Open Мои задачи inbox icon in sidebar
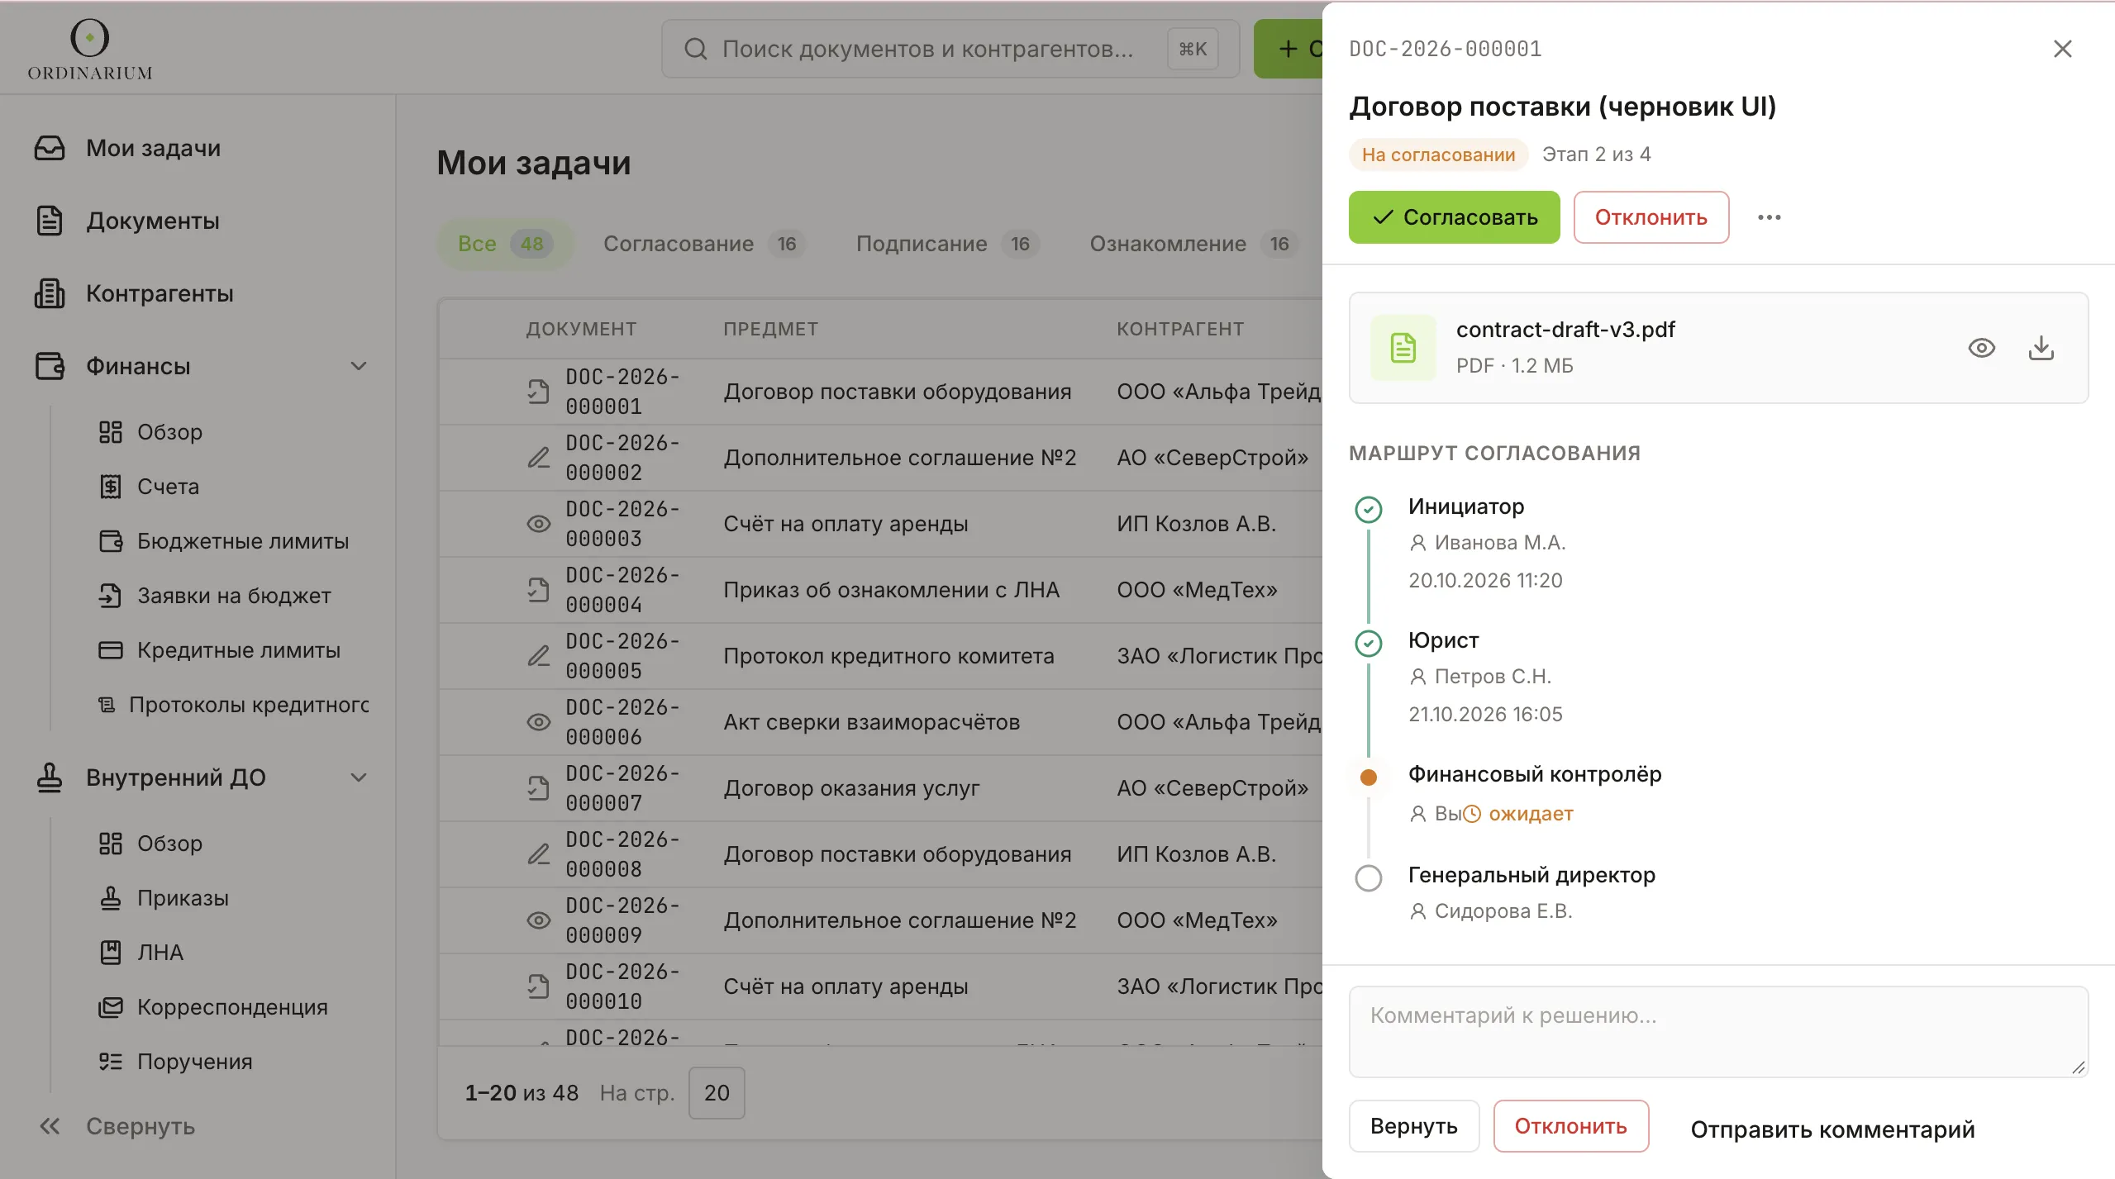Screen dimensions: 2115x1179 pyautogui.click(x=50, y=148)
